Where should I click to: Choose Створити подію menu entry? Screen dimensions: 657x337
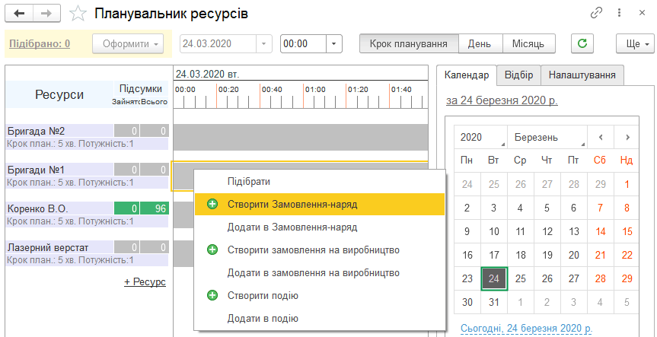[319, 296]
